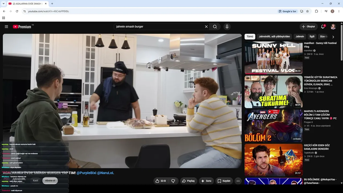Open the Chrome extensions puzzle icon
This screenshot has height=193, width=343.
coord(316,11)
